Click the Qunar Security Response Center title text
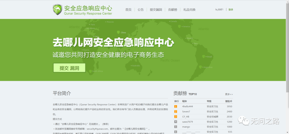 pyautogui.click(x=88, y=14)
